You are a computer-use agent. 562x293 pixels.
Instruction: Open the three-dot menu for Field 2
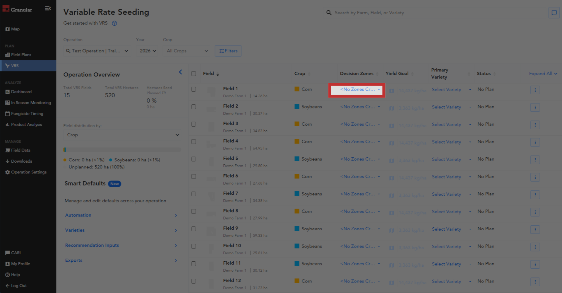pyautogui.click(x=535, y=108)
